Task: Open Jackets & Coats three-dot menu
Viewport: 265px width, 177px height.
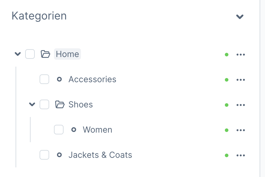Action: (x=241, y=155)
